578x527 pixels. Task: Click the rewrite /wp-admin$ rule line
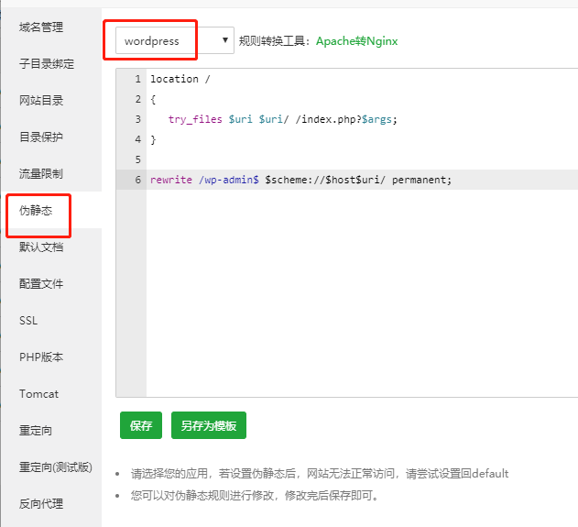point(300,180)
